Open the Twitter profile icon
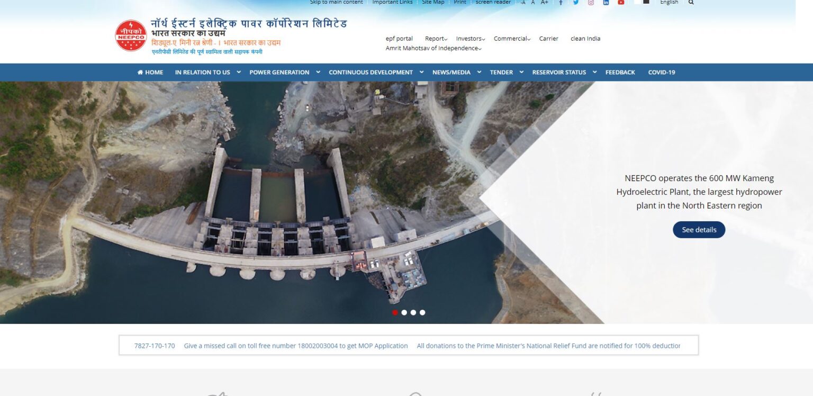Screen dimensions: 813x396 (x=576, y=3)
